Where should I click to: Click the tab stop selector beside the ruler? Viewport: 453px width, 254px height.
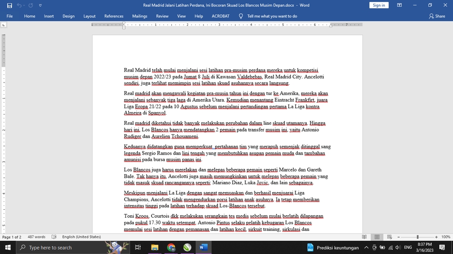pyautogui.click(x=3, y=25)
